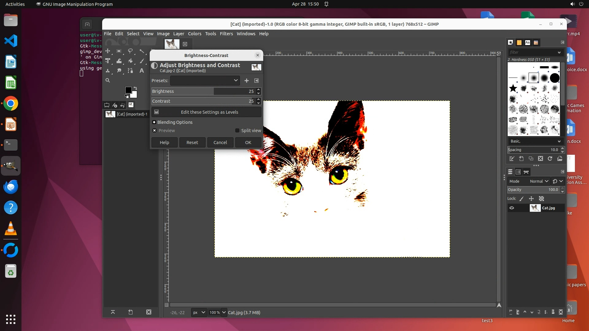Open the Colors menu
The image size is (589, 331).
(194, 34)
